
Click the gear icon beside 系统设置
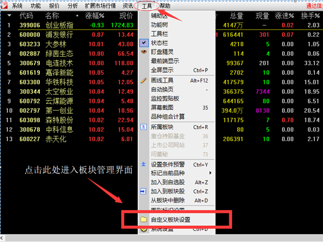click(143, 230)
